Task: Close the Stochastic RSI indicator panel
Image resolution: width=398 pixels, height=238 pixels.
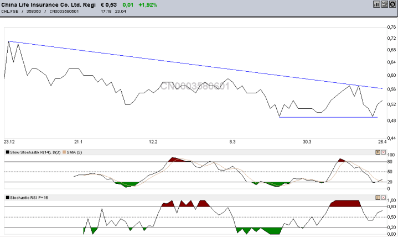Action: 383,198
